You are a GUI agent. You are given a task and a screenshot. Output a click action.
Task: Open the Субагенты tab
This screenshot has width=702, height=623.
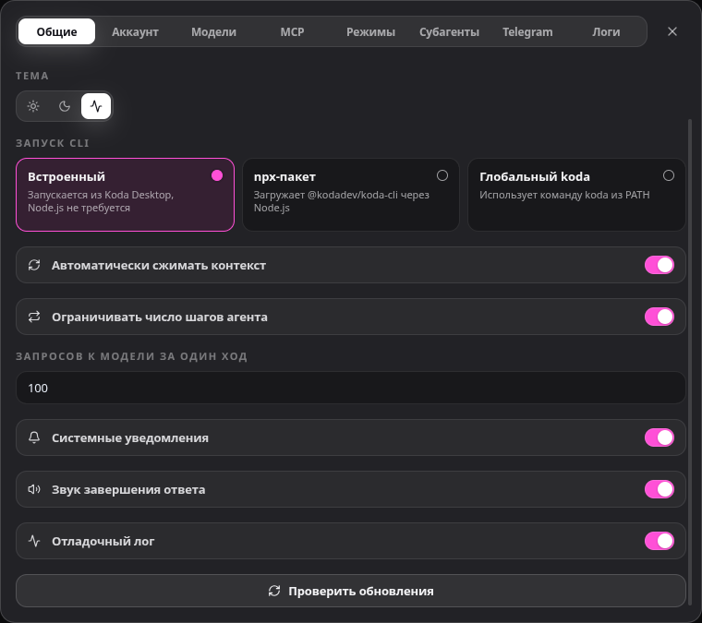point(449,31)
